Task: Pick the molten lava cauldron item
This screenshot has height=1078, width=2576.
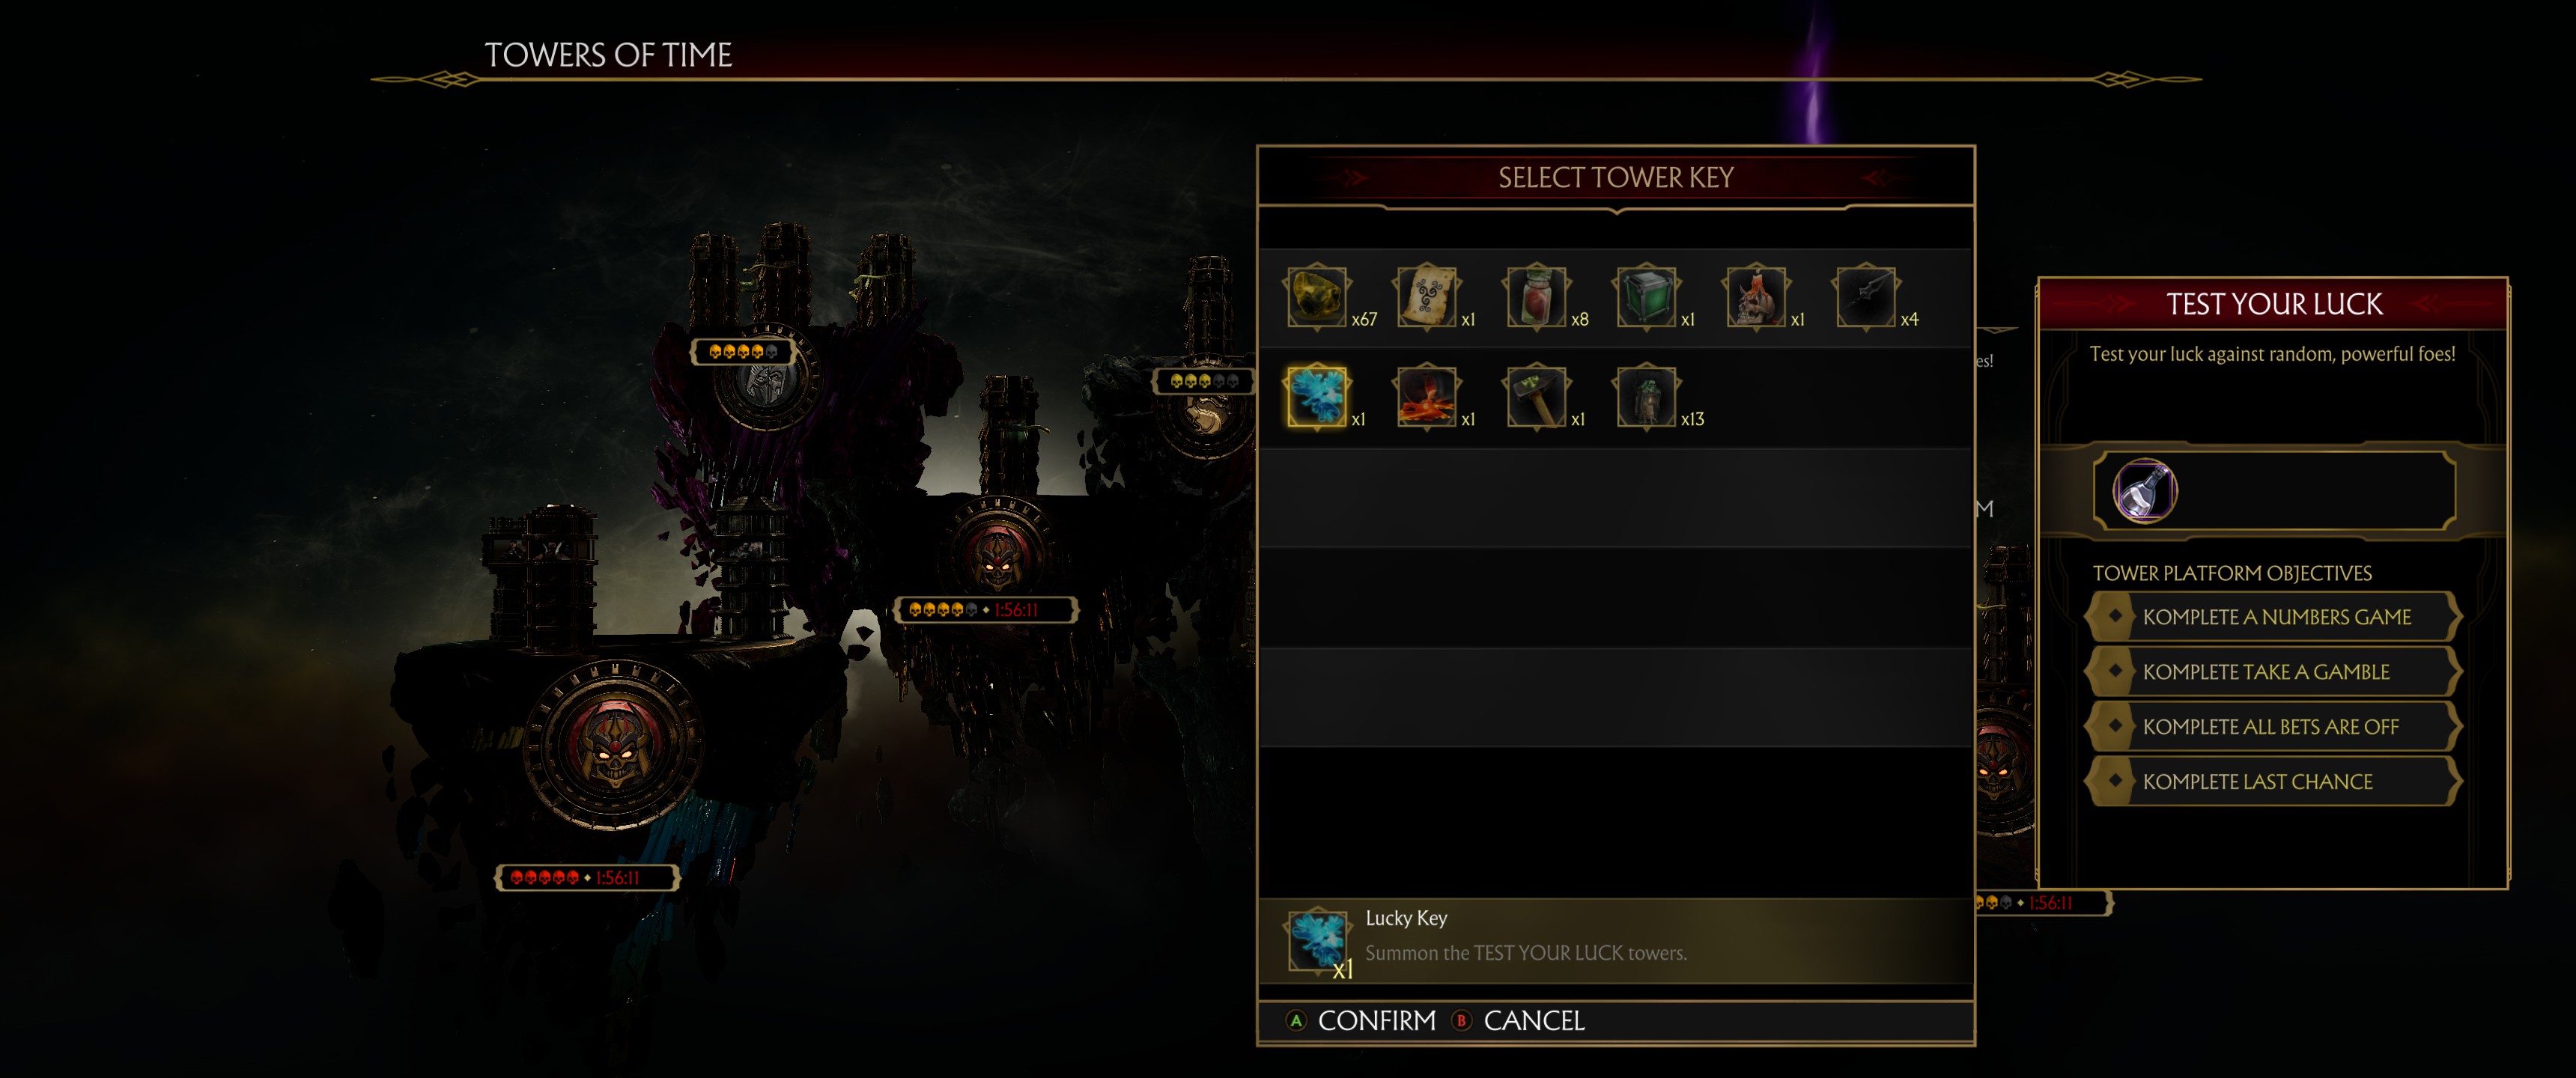Action: coord(1426,397)
